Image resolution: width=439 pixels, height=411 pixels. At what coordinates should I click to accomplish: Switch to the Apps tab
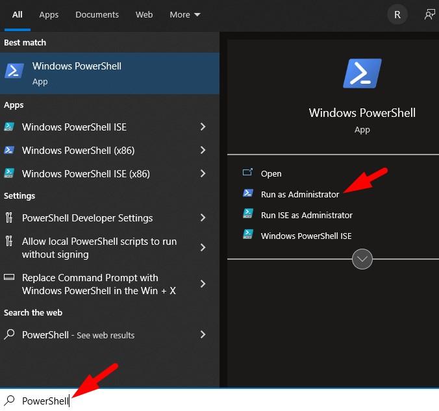coord(49,14)
